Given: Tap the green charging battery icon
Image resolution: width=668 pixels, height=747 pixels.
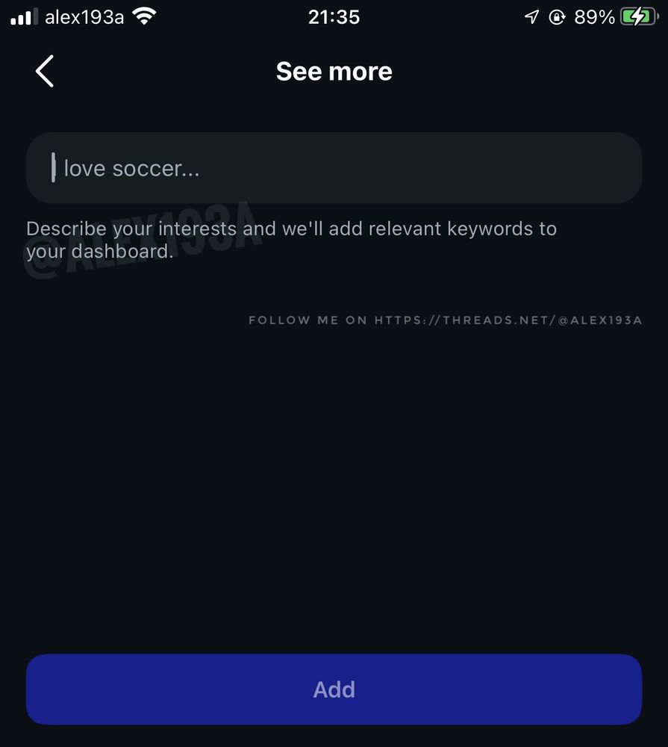Looking at the screenshot, I should [x=640, y=17].
